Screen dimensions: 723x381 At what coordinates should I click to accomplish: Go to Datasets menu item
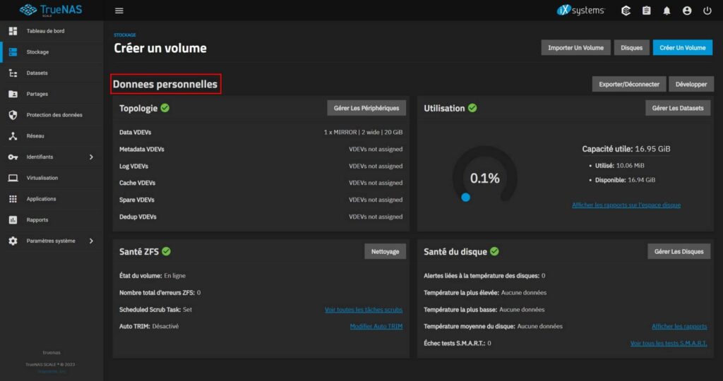click(52, 73)
